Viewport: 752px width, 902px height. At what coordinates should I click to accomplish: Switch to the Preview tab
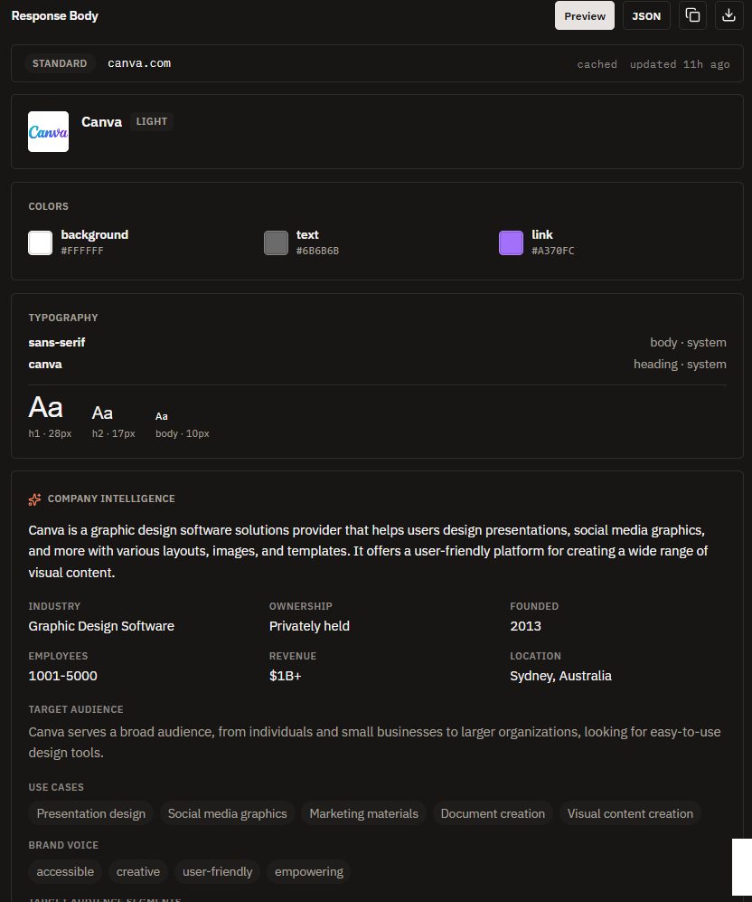(x=584, y=15)
